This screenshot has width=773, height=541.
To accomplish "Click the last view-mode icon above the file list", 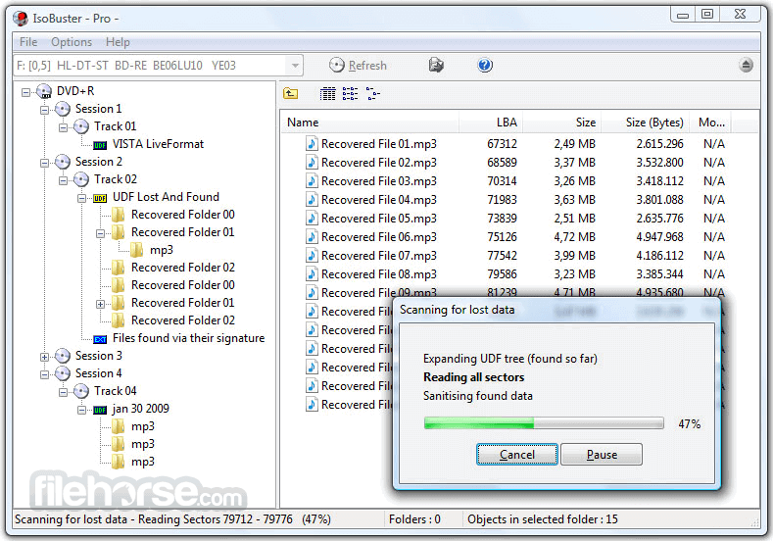I will 372,94.
